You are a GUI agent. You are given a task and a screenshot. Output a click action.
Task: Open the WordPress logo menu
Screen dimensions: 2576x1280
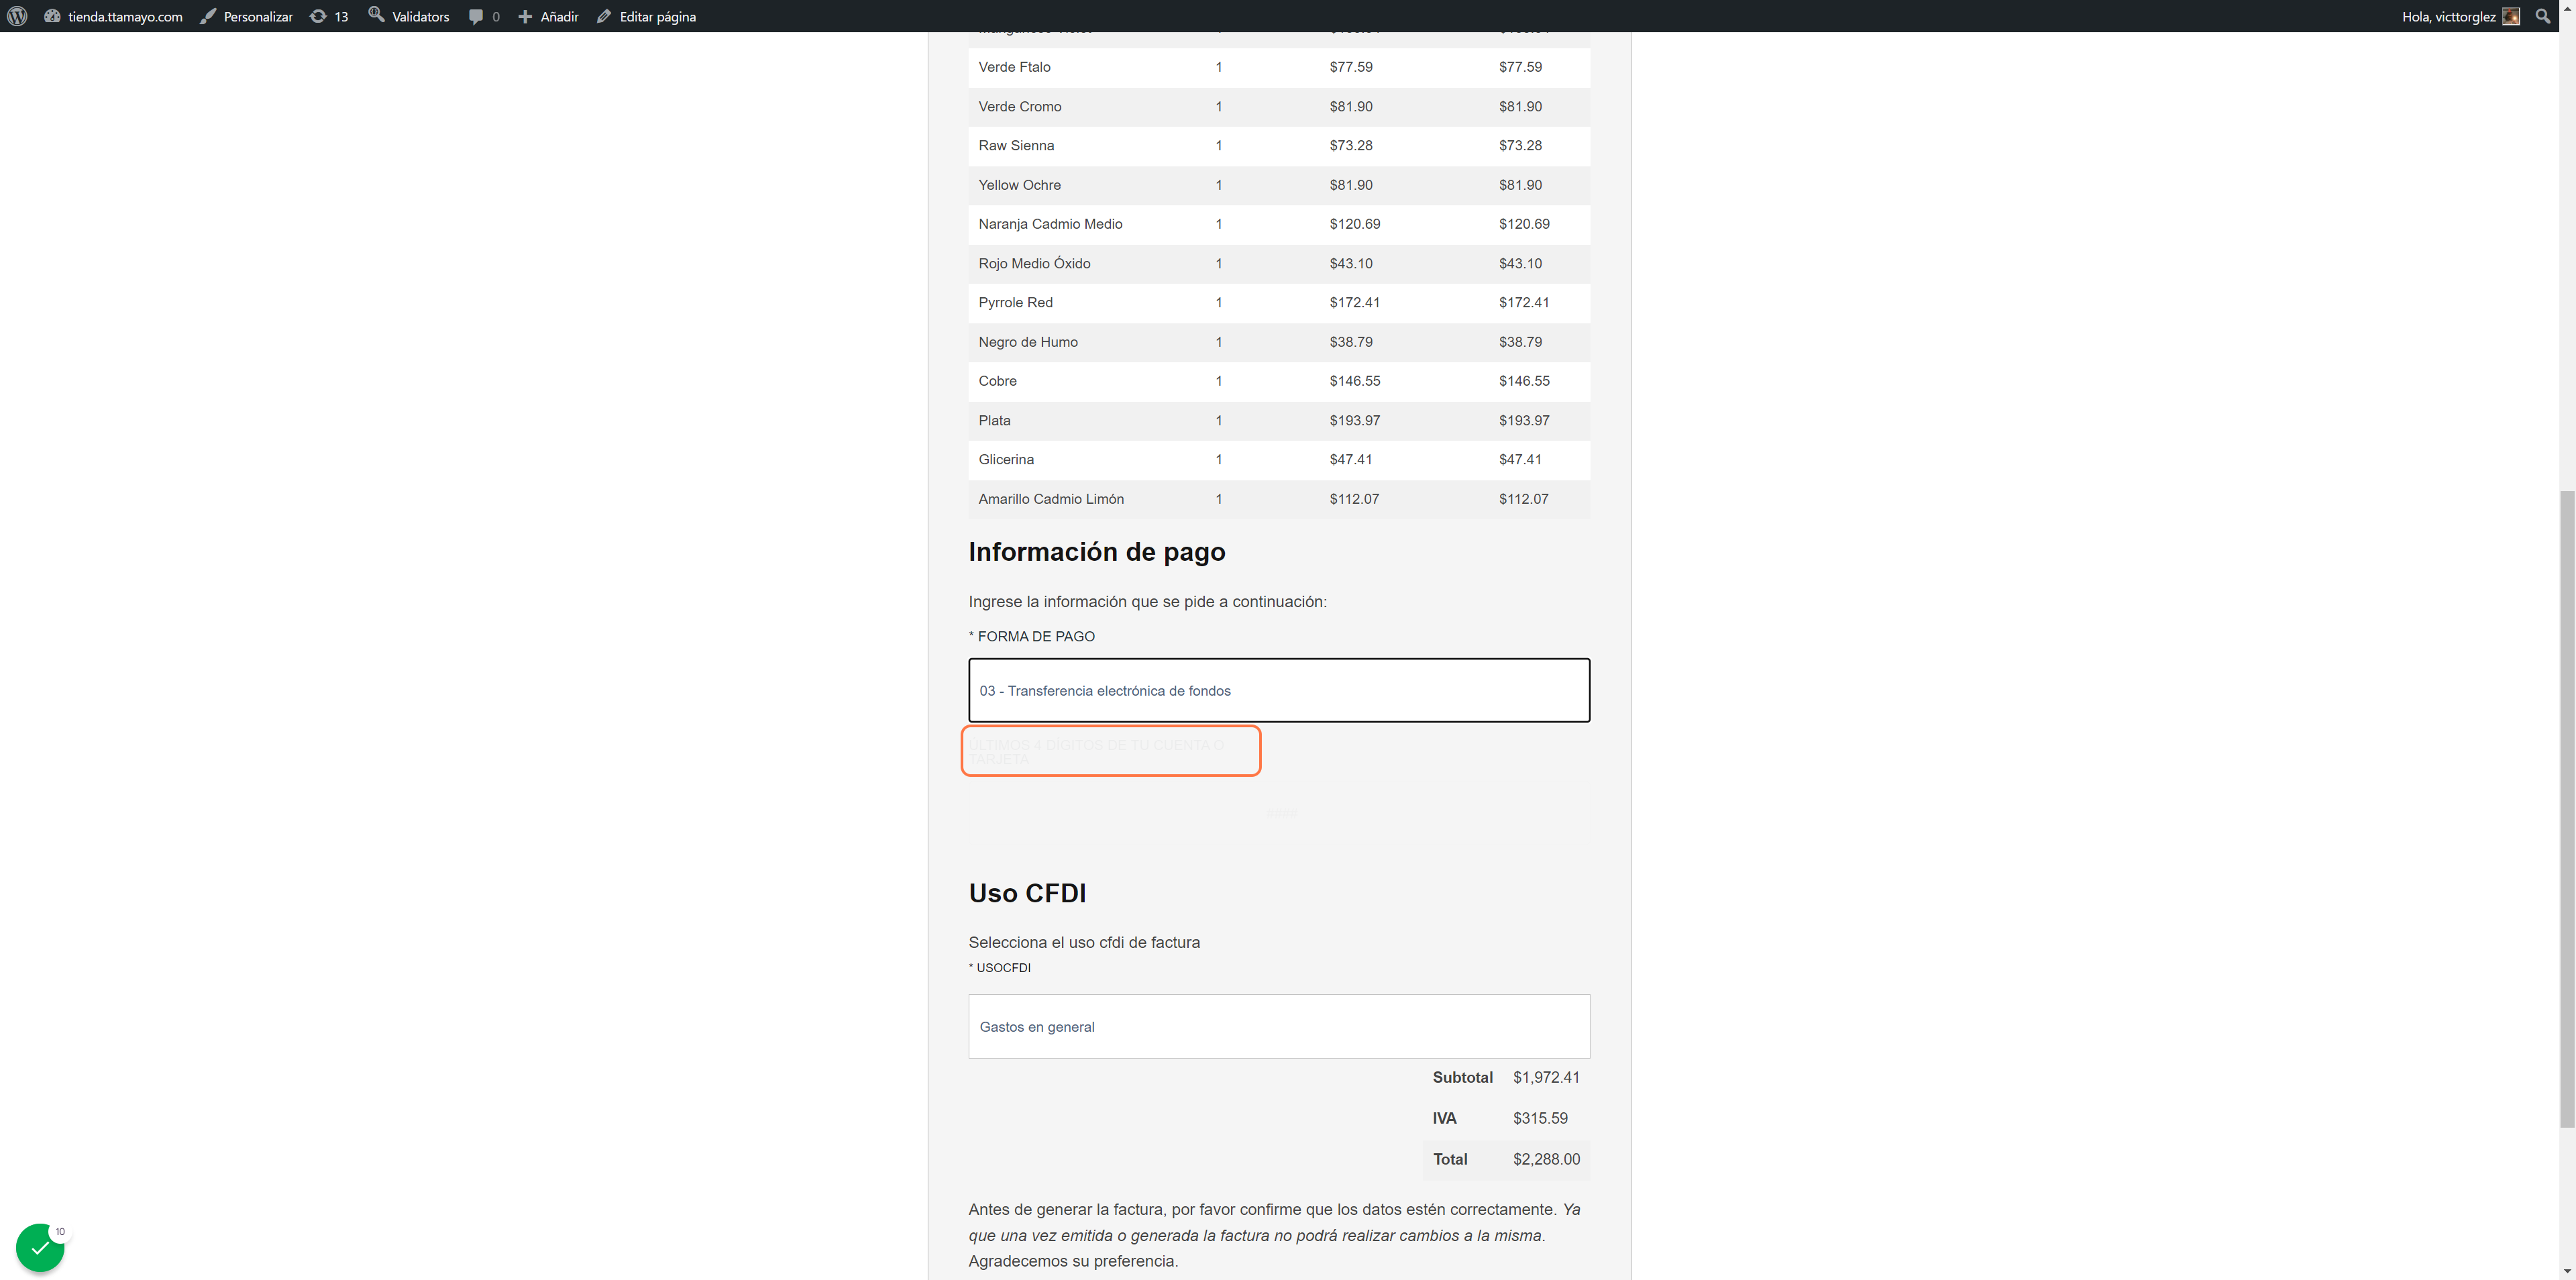[x=17, y=16]
